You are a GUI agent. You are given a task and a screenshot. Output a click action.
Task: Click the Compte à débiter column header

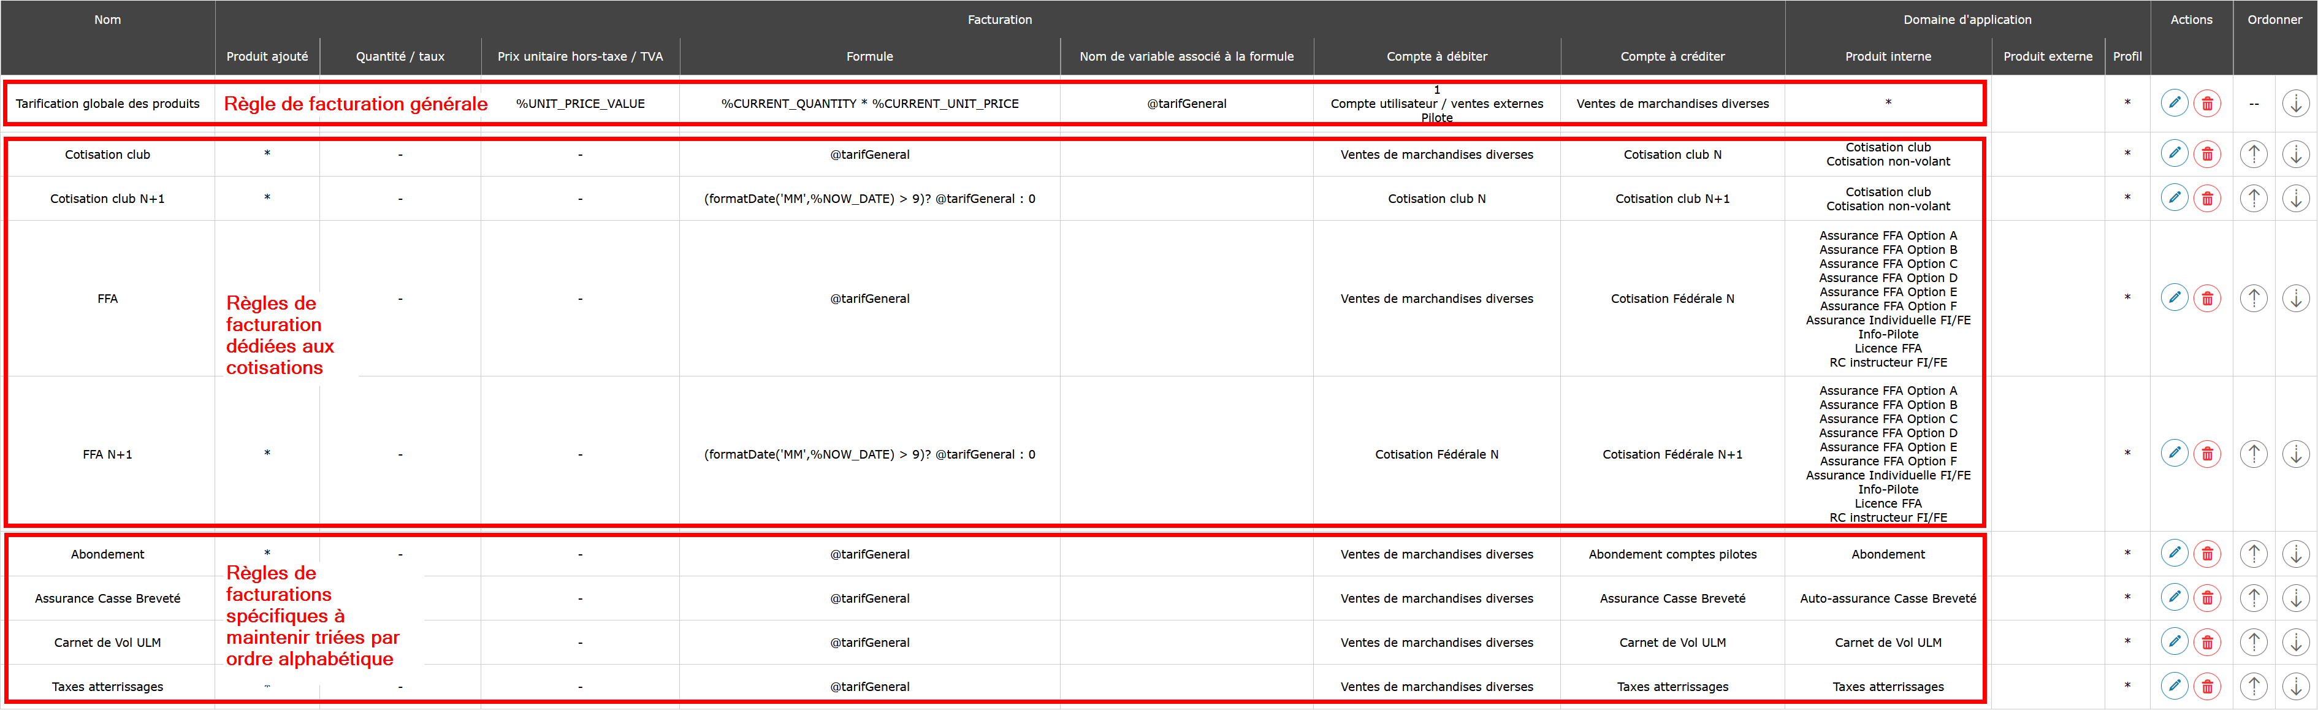click(1436, 56)
